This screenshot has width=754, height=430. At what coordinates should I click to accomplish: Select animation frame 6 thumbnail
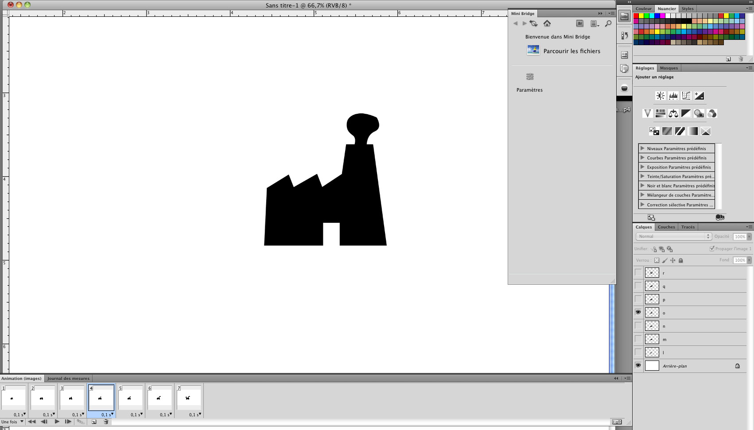tap(159, 398)
